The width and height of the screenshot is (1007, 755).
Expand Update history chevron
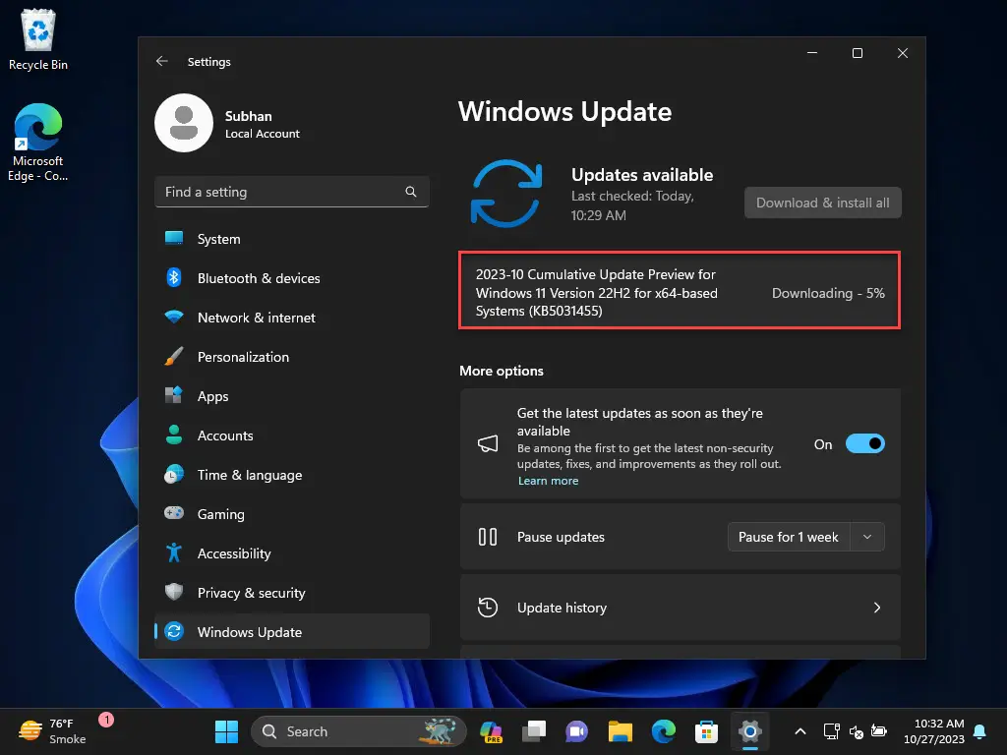point(877,608)
